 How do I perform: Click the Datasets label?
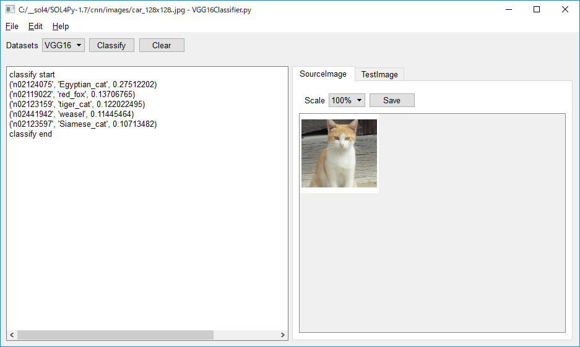(22, 45)
